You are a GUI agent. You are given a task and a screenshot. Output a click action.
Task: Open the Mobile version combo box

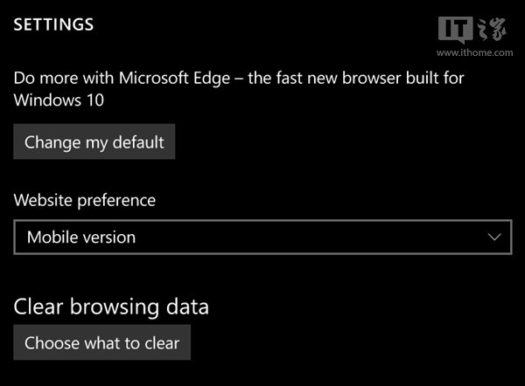(262, 237)
